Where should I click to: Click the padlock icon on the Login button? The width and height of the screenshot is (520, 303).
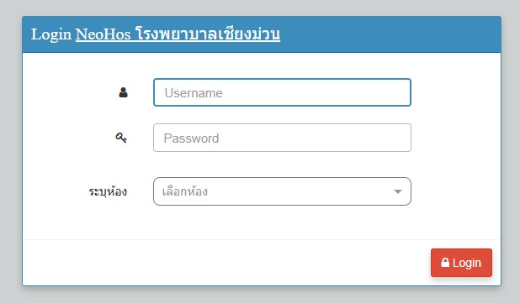point(445,263)
